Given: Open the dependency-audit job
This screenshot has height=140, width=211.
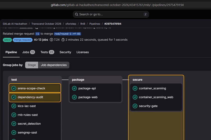Looking at the screenshot, I should [35, 97].
